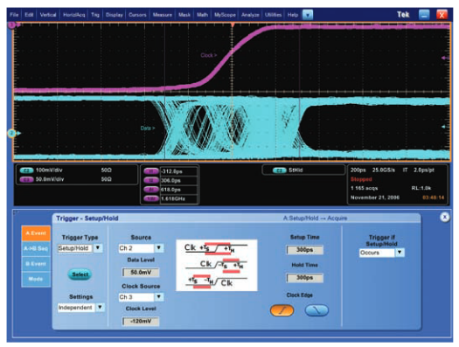
Task: Click the C2 100mV/div channel badge
Action: point(26,170)
